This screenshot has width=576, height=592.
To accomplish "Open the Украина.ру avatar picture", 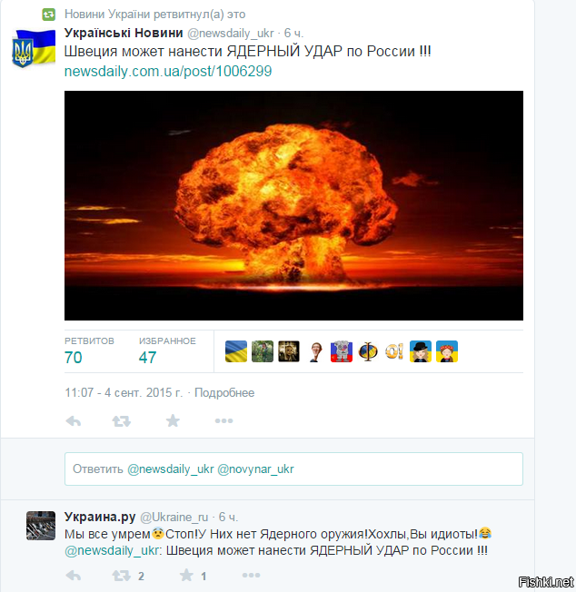I will pyautogui.click(x=41, y=526).
